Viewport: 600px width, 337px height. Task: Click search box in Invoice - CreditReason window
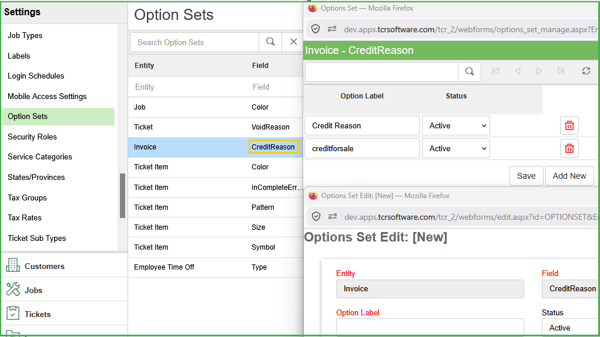(x=381, y=72)
